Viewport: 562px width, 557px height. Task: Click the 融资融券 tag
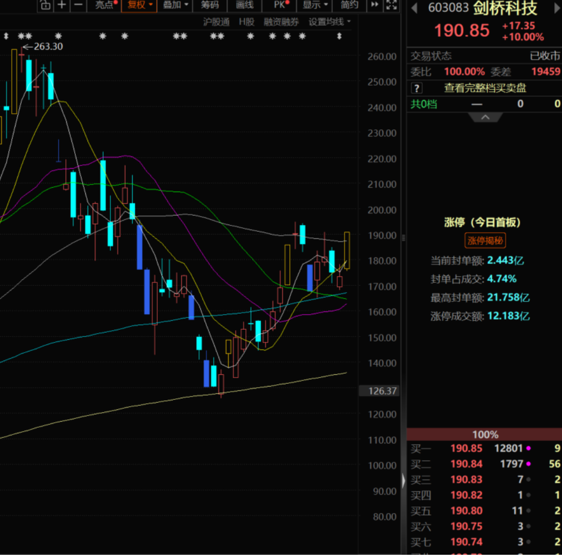point(281,22)
